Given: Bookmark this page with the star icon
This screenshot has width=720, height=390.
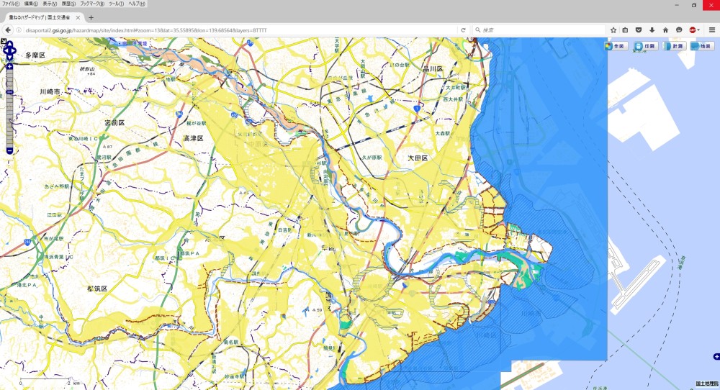Looking at the screenshot, I should tap(613, 30).
